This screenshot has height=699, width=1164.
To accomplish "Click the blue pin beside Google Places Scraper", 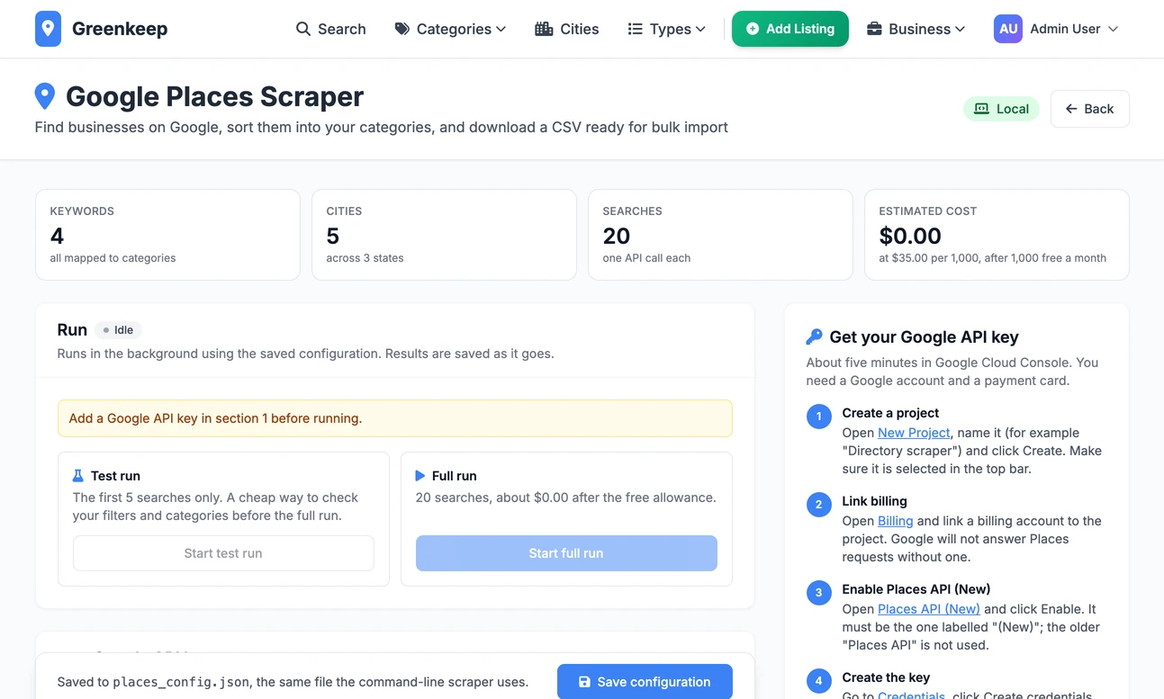I will pos(45,96).
